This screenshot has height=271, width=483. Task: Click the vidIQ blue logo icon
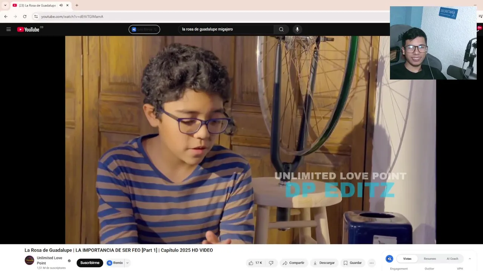(389, 259)
